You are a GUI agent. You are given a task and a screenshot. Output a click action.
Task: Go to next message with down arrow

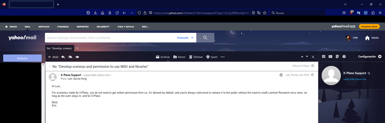(307, 57)
